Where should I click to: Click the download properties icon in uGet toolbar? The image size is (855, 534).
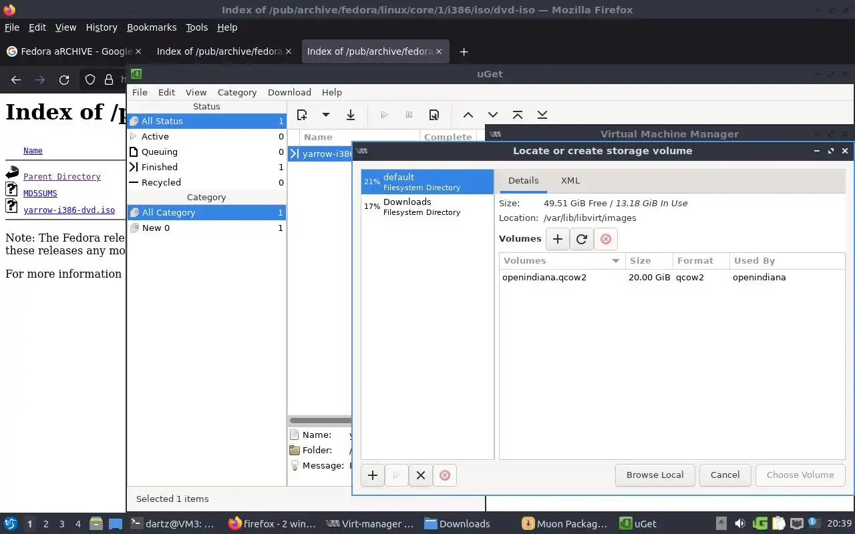[x=434, y=115]
